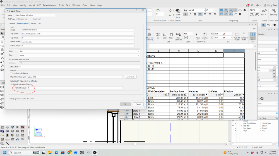279x156 pixels.
Task: Click Windows taskbar Search box
Action: pos(24,153)
